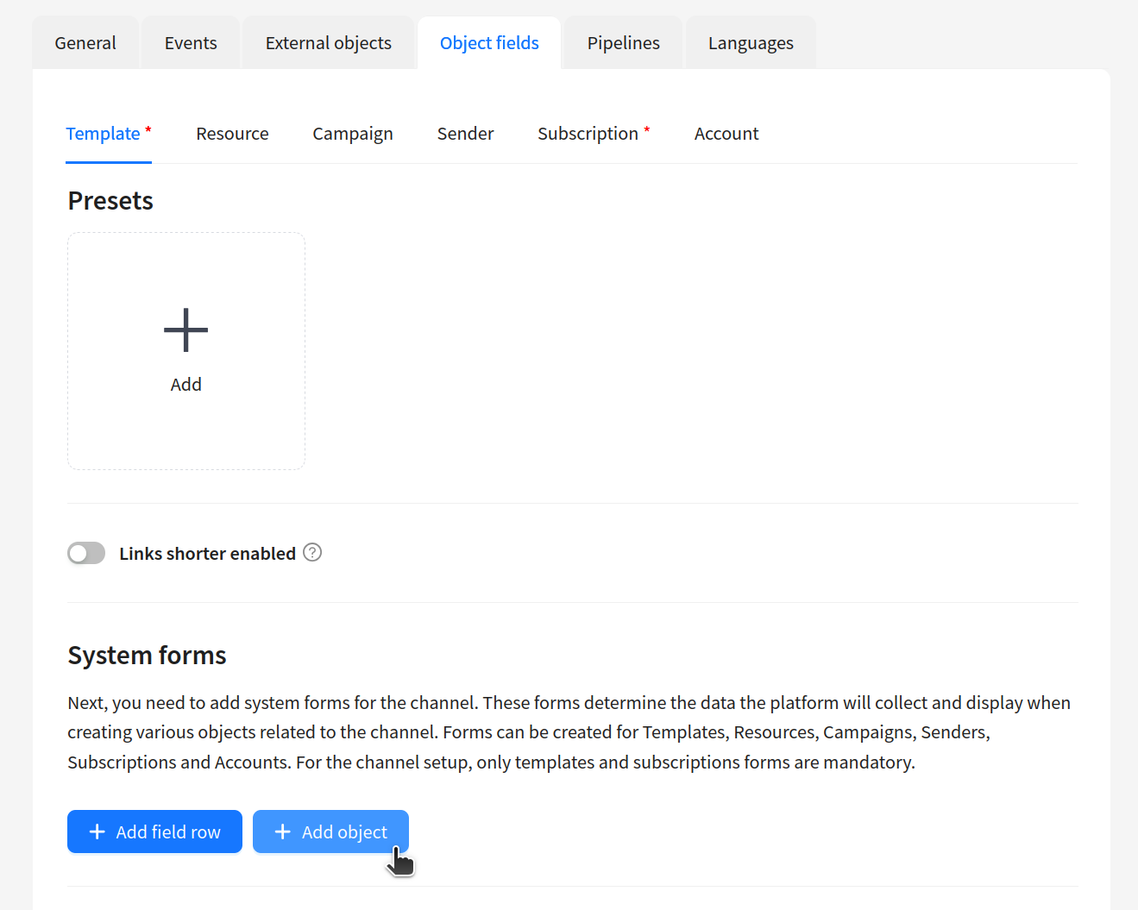Viewport: 1138px width, 910px height.
Task: Select the Object fields tab
Action: pyautogui.click(x=489, y=43)
